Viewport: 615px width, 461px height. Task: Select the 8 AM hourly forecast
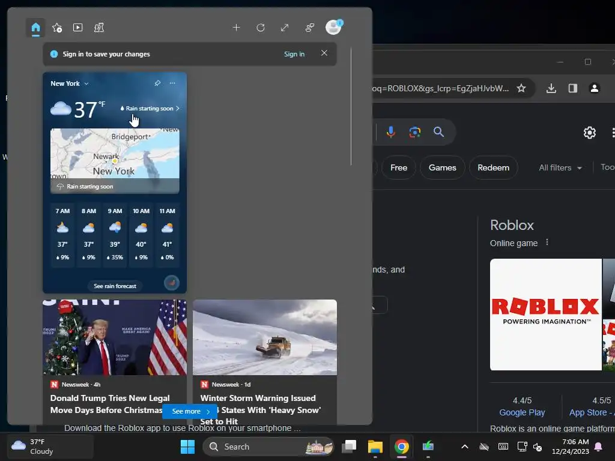pos(89,234)
